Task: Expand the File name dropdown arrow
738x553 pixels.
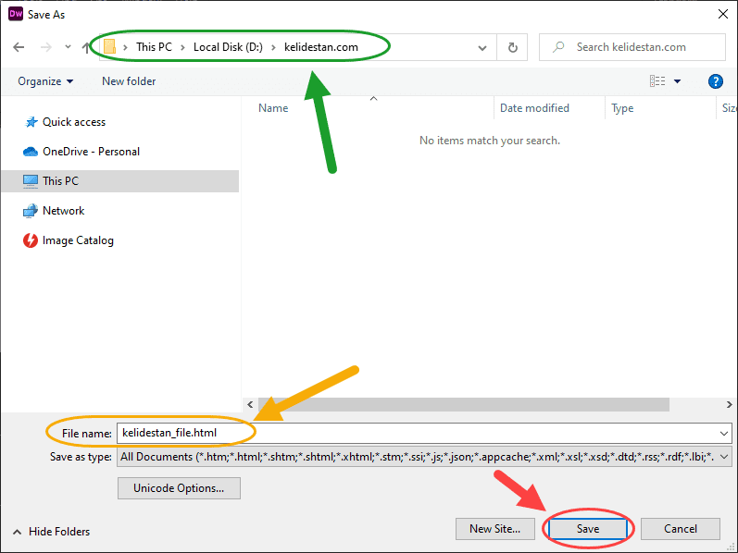Action: [724, 433]
